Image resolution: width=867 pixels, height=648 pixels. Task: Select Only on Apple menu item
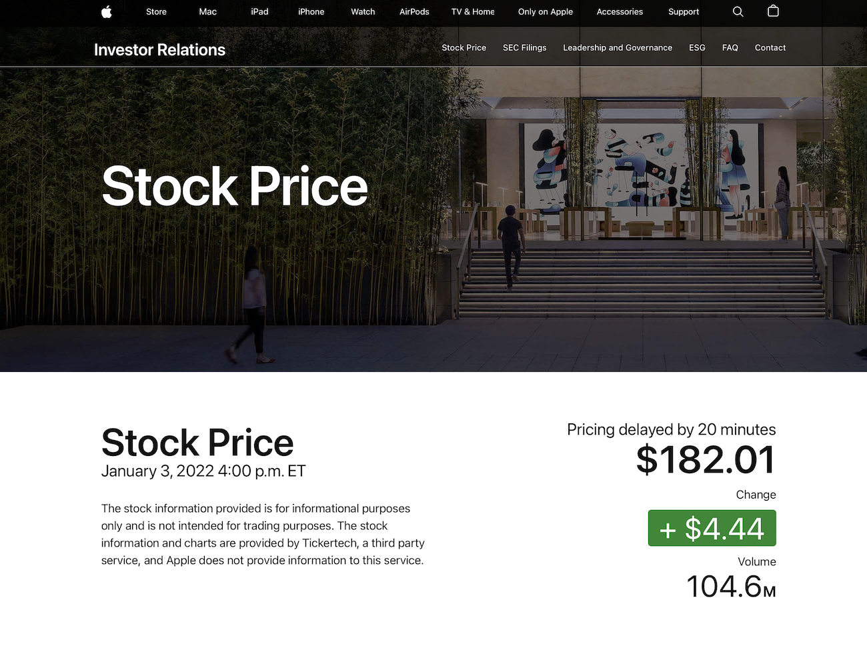click(545, 11)
